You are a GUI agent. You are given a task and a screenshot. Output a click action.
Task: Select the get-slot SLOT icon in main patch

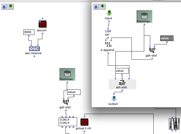[66, 102]
